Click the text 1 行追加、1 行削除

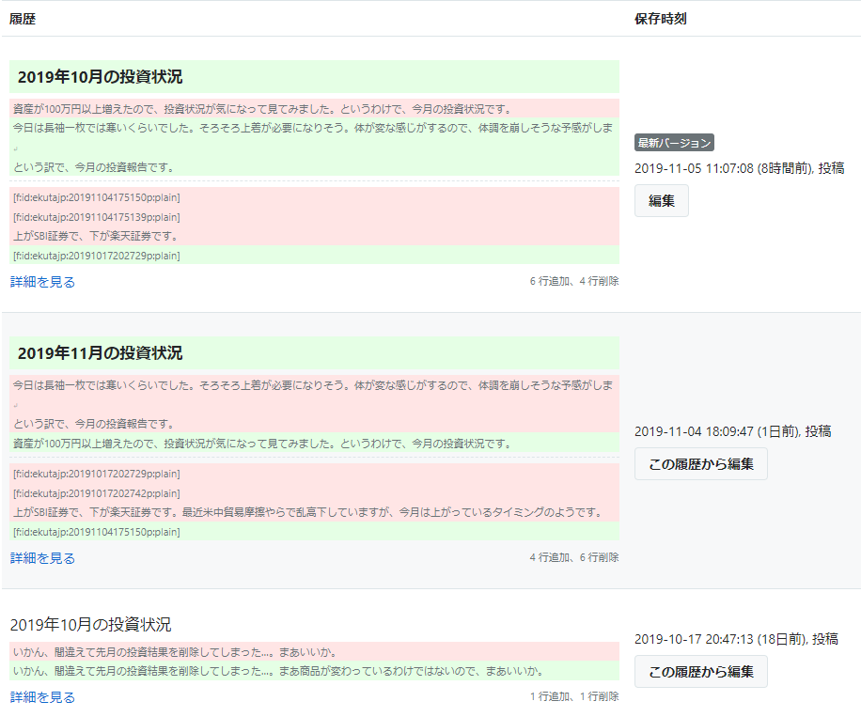(573, 696)
